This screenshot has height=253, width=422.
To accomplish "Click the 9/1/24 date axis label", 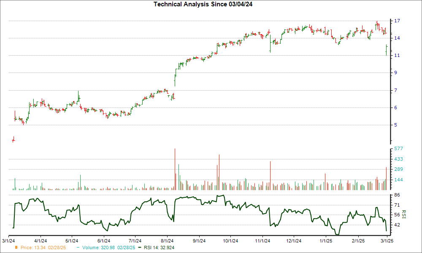I will 199,241.
